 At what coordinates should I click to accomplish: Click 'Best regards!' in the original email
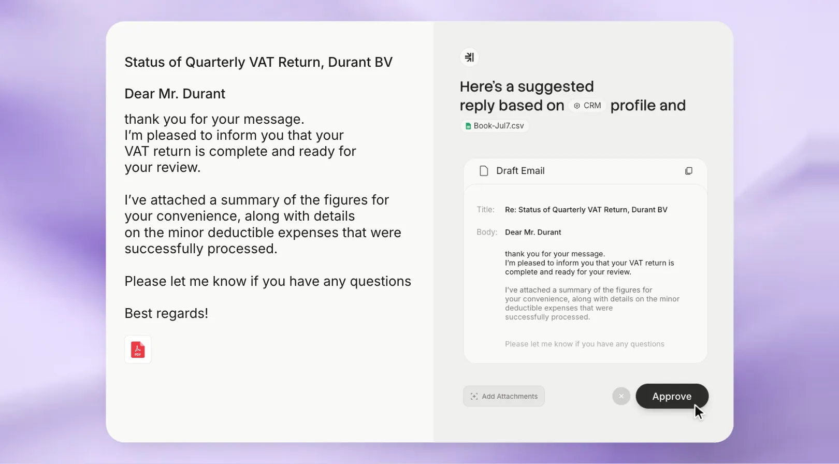tap(166, 313)
